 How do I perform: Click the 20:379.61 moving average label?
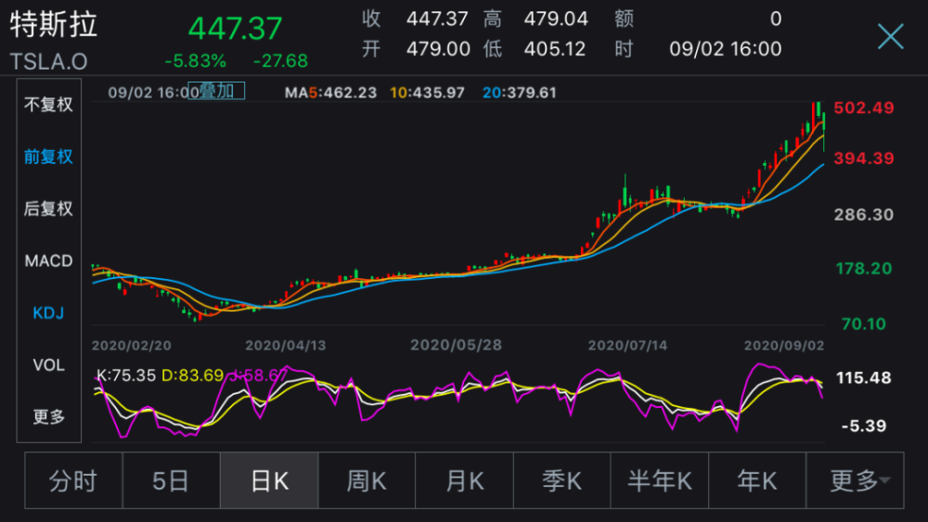point(520,93)
